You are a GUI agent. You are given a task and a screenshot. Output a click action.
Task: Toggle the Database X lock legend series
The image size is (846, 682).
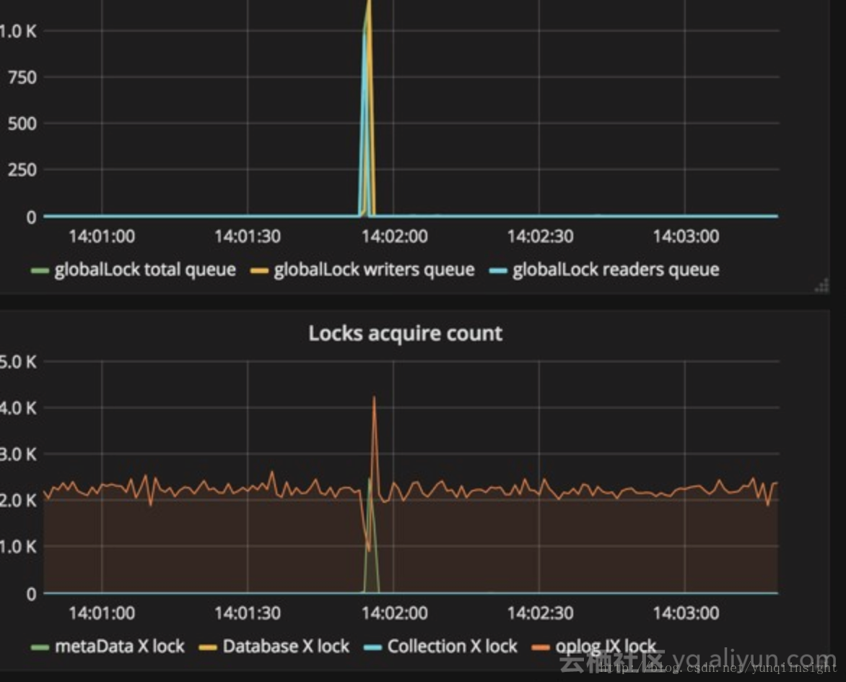coord(286,647)
